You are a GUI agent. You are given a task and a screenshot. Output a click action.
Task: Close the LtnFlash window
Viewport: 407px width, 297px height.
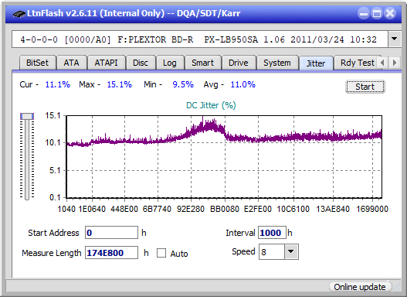click(x=390, y=13)
